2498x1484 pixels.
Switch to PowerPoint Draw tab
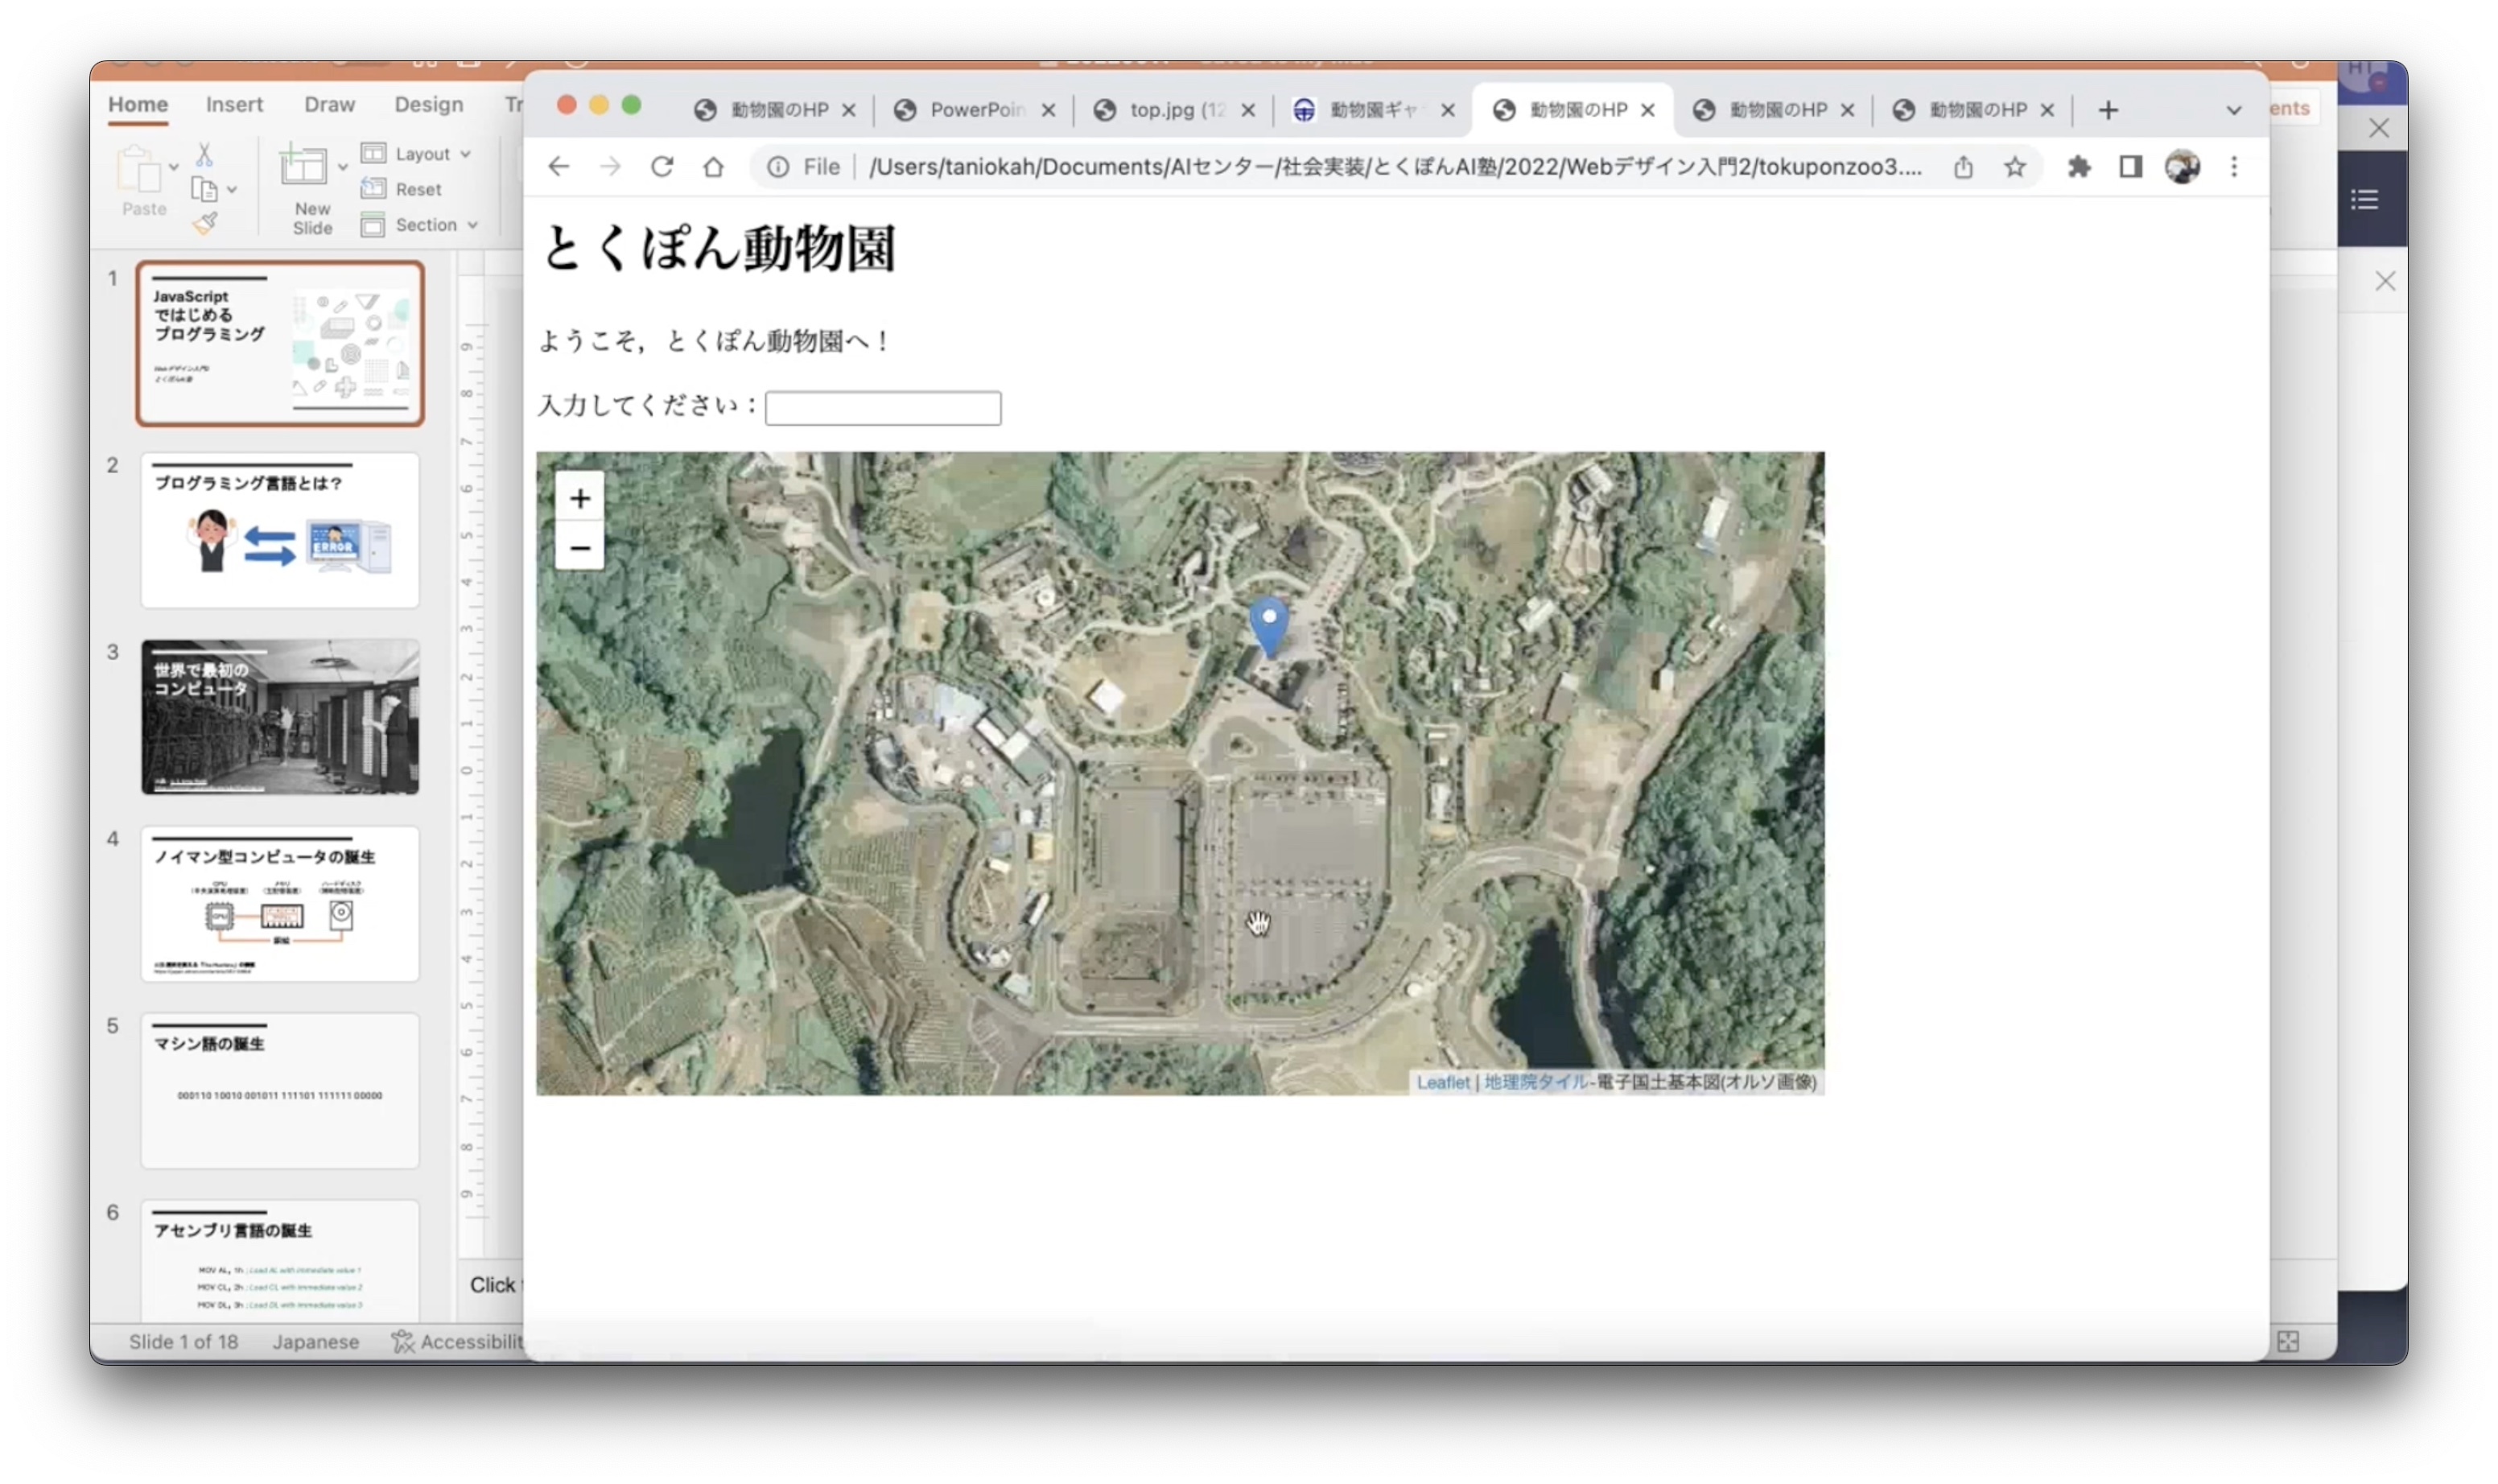[x=329, y=105]
